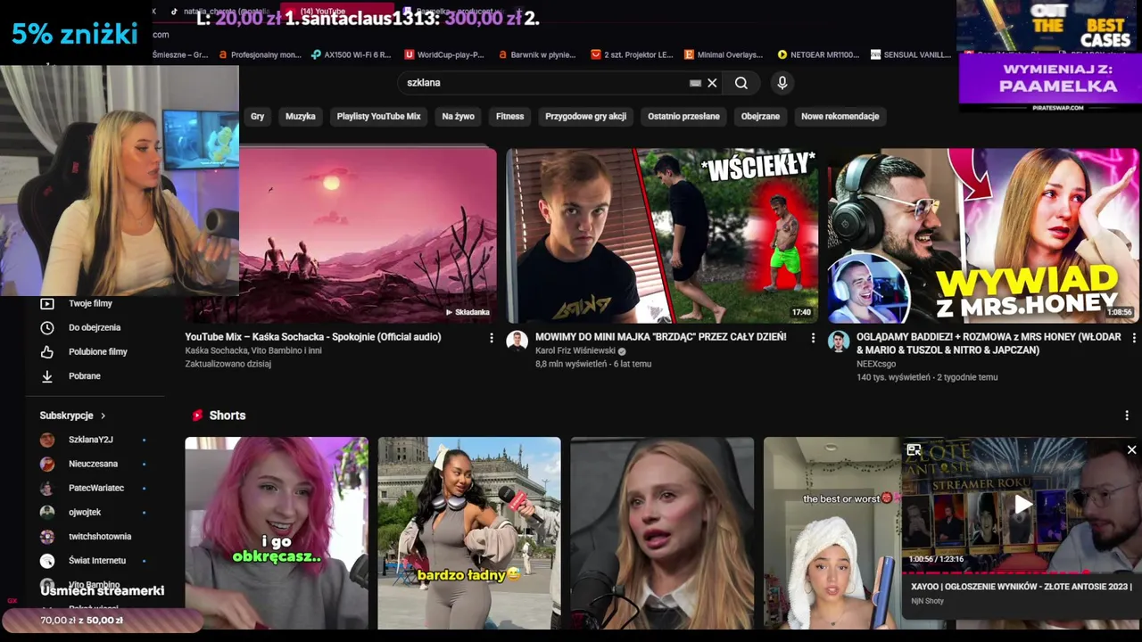Clear the search box with the X icon
Viewport: 1142px width, 642px height.
click(x=712, y=83)
